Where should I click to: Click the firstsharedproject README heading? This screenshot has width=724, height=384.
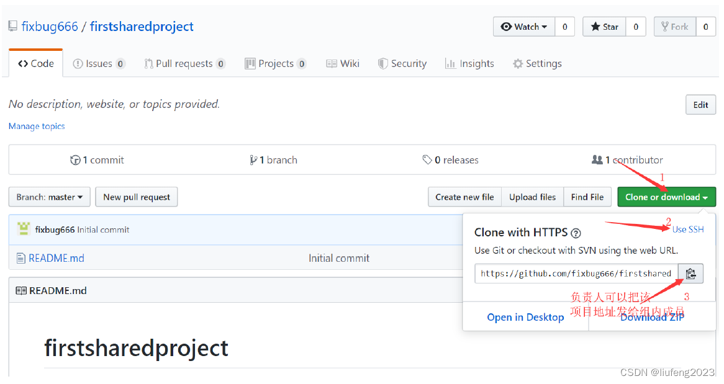click(x=136, y=348)
